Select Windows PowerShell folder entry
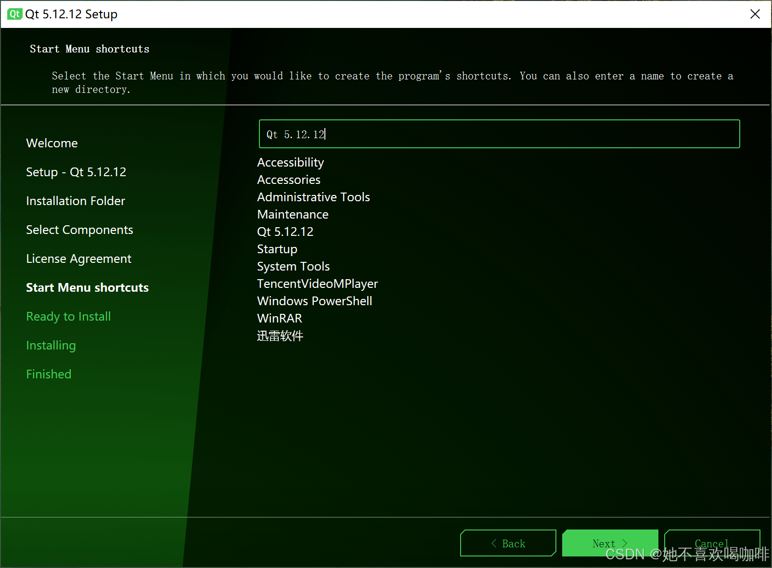The width and height of the screenshot is (772, 568). point(314,301)
